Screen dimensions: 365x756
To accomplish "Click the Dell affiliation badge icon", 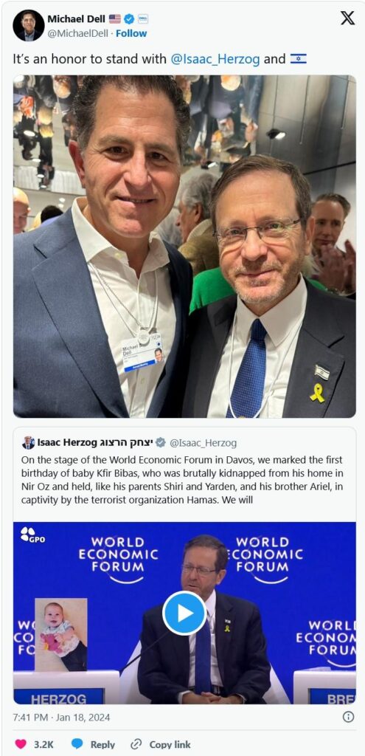I will (143, 18).
